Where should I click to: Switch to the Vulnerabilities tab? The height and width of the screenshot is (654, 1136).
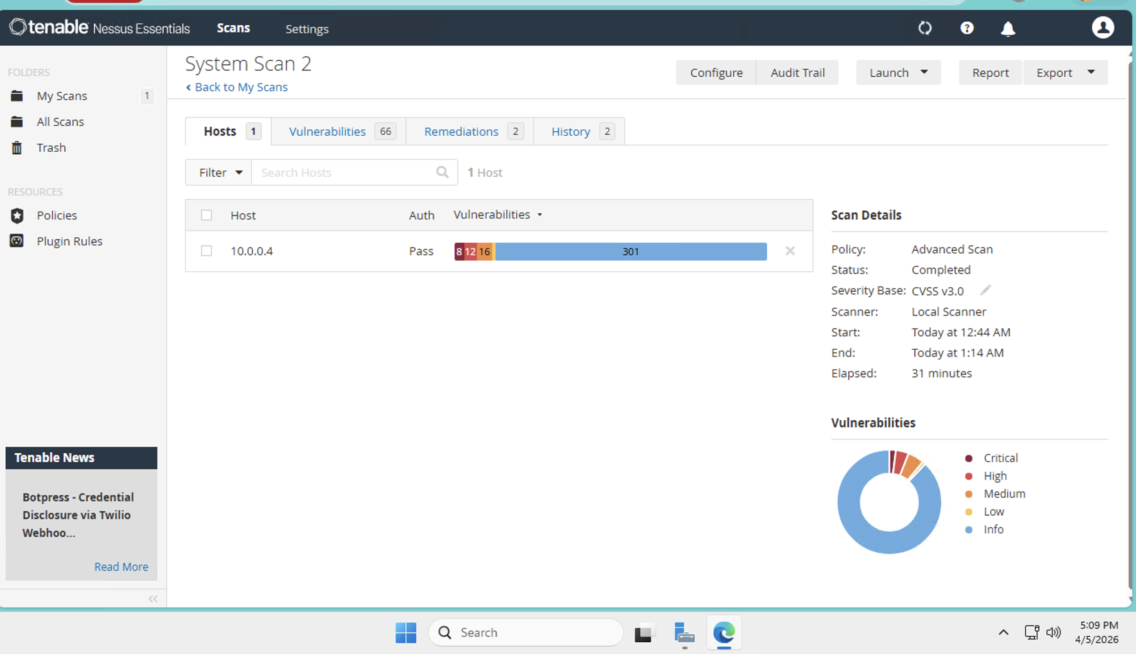point(327,132)
